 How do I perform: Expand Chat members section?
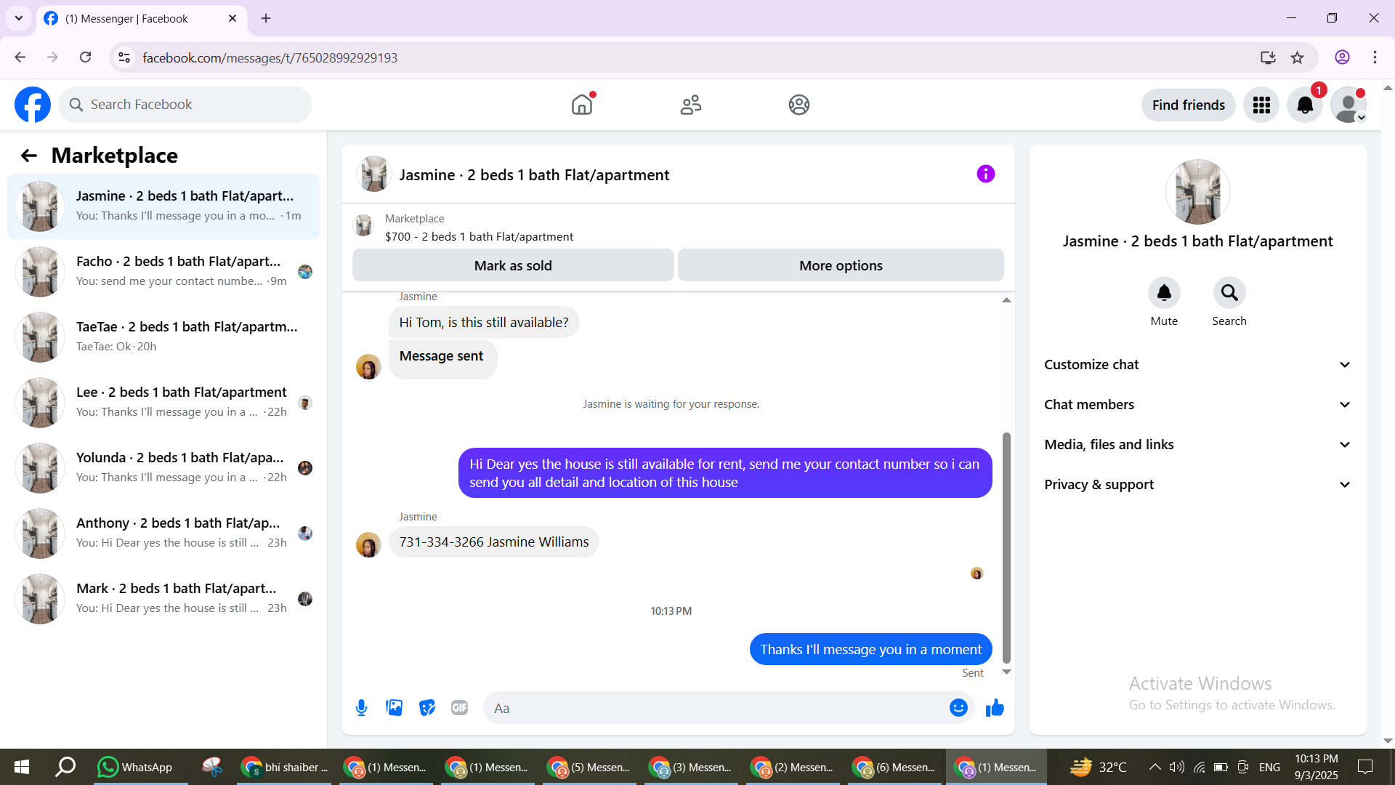click(1197, 405)
